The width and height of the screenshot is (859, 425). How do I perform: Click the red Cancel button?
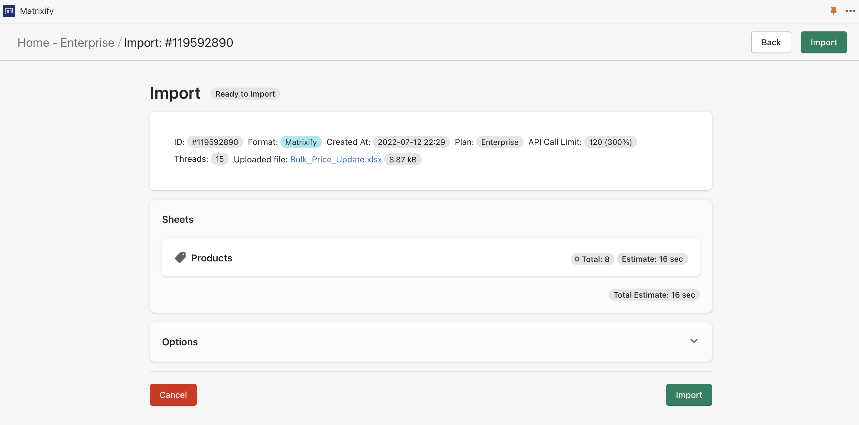173,395
